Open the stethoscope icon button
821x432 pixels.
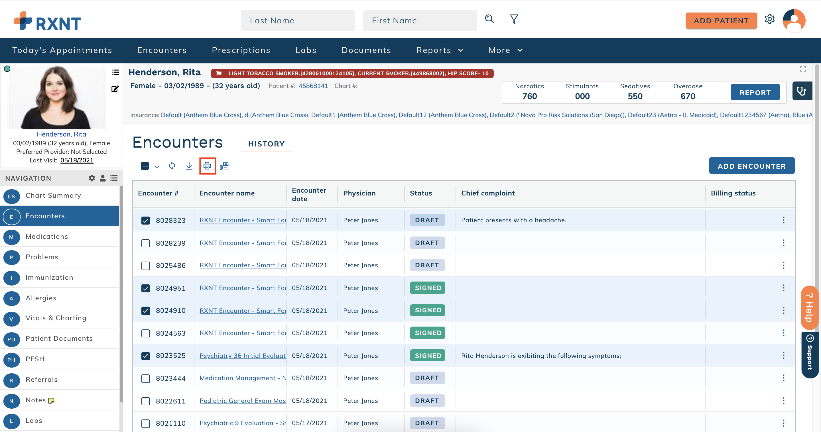[x=802, y=91]
